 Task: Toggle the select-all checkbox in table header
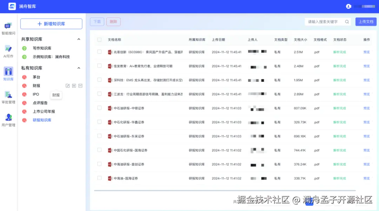pyautogui.click(x=99, y=40)
